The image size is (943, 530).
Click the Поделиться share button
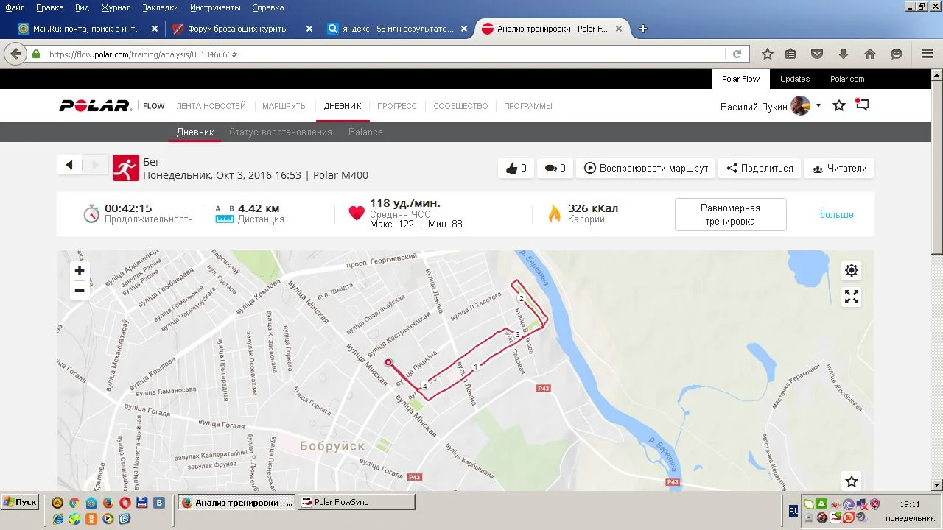pos(760,168)
